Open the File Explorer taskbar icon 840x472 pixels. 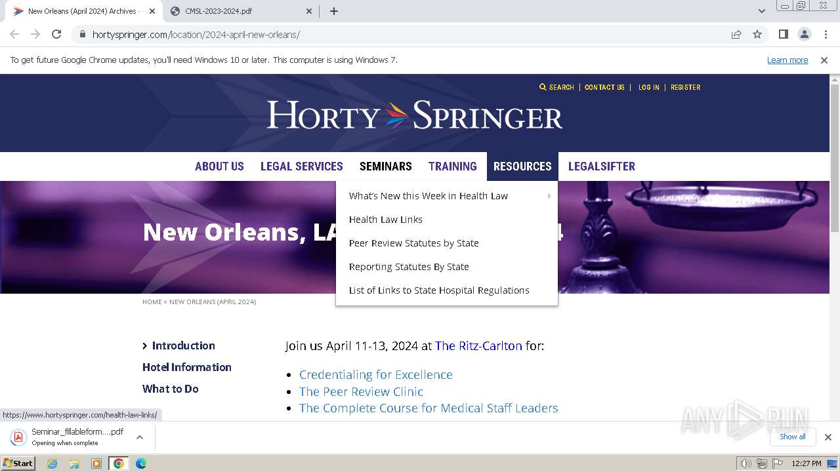pos(74,463)
